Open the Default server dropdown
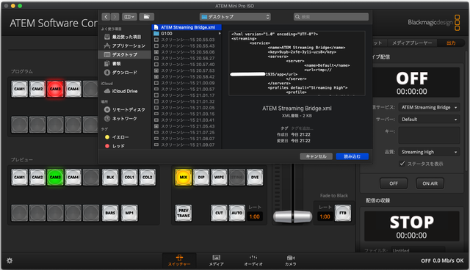This screenshot has height=270, width=470. point(429,119)
